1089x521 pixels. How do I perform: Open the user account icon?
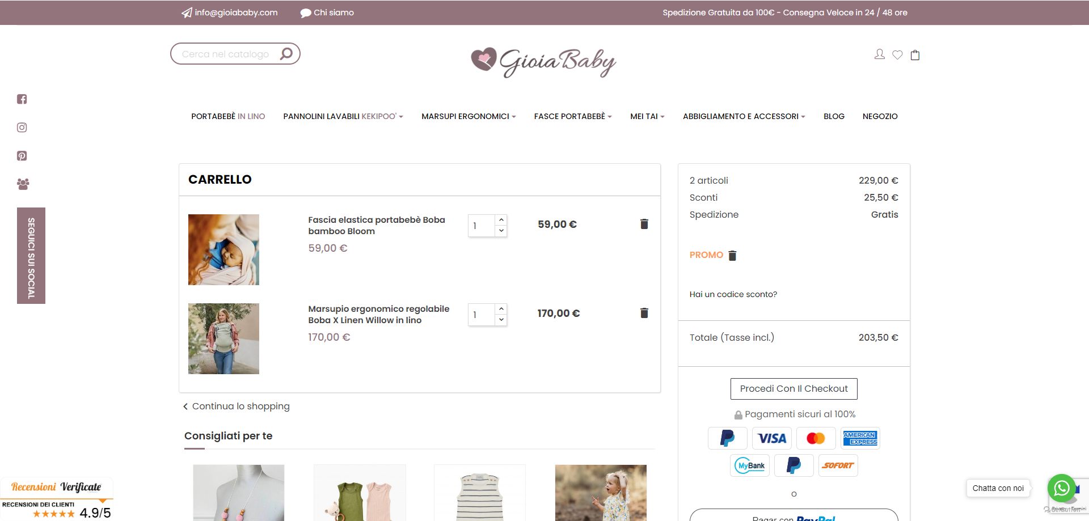point(880,54)
